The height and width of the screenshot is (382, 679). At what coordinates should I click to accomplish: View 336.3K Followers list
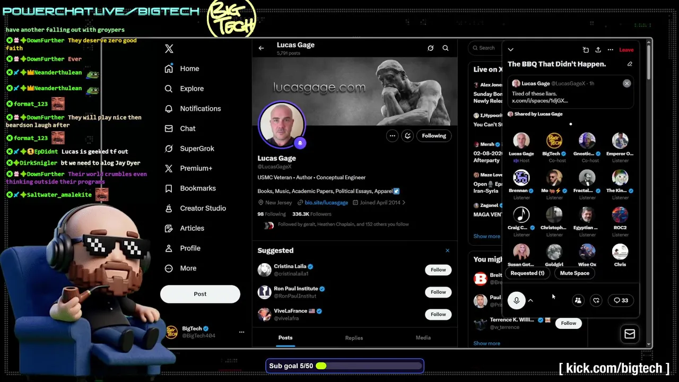(x=312, y=214)
